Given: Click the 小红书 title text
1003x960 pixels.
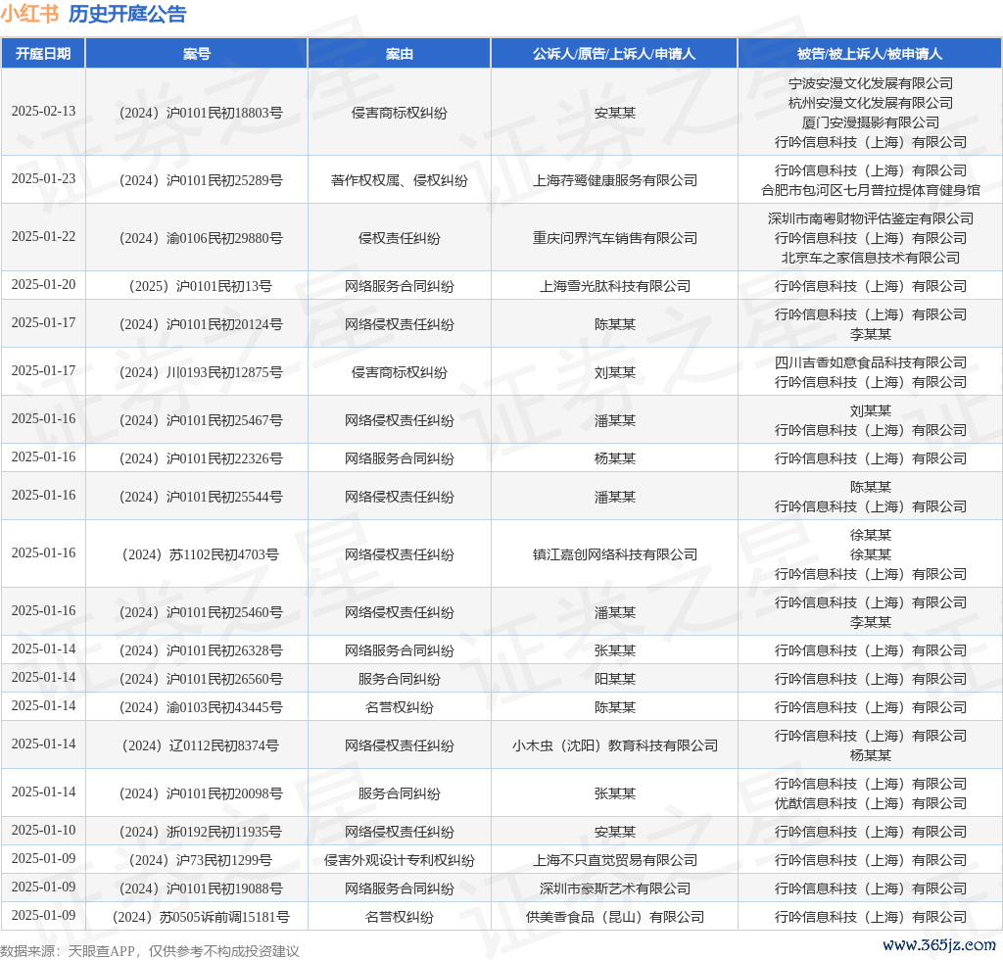Looking at the screenshot, I should click(29, 14).
